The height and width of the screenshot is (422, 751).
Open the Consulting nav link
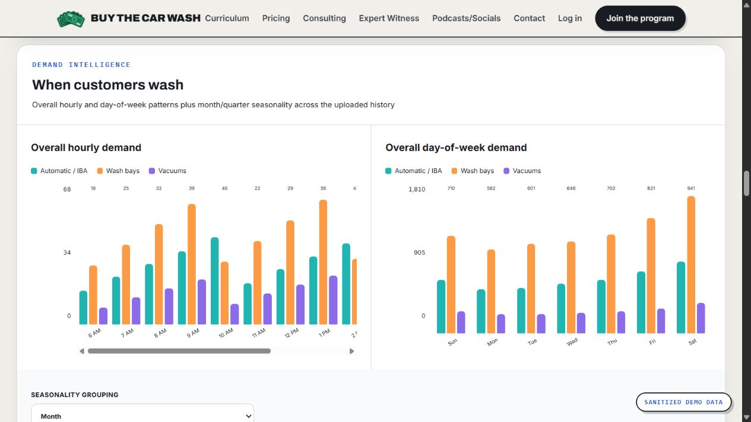[324, 18]
